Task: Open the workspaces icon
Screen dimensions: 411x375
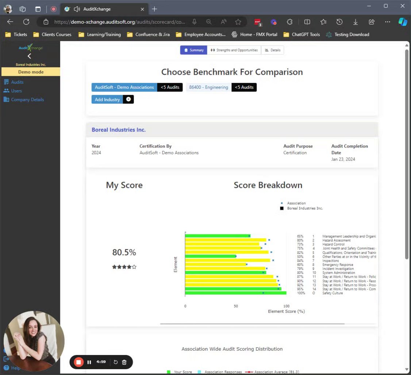Action: pos(23,9)
